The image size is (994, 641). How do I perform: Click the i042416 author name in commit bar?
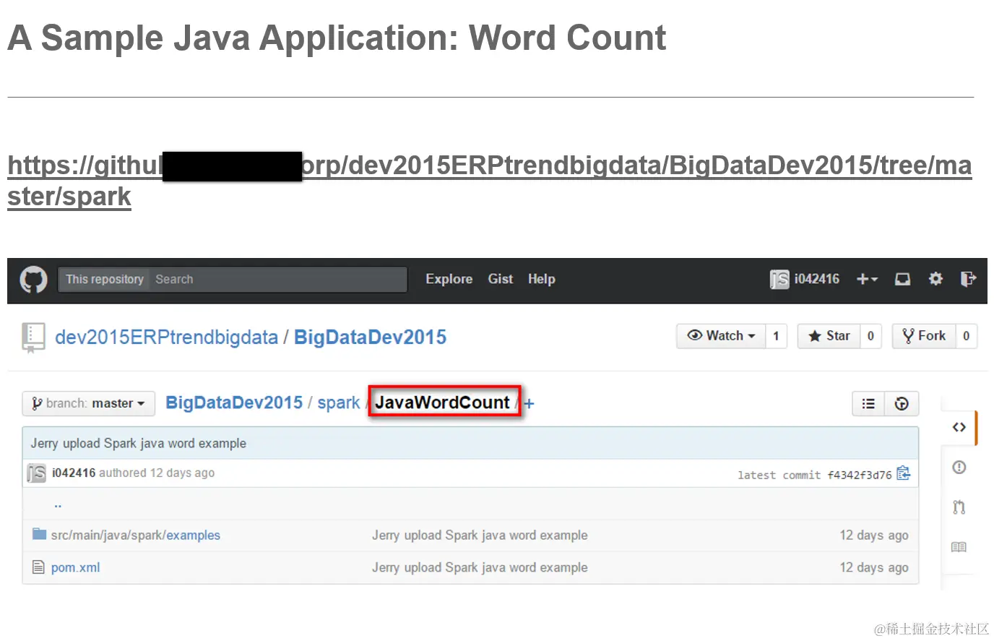point(74,473)
